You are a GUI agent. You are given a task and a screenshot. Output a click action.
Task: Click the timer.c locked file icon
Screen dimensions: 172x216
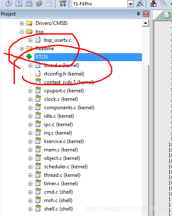coord(38,183)
